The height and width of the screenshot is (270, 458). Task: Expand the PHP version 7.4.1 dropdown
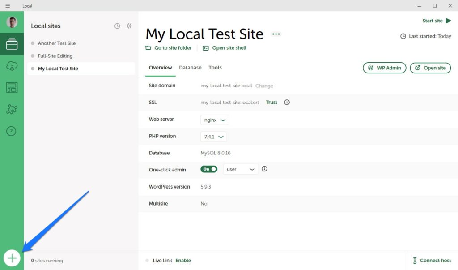(x=213, y=137)
